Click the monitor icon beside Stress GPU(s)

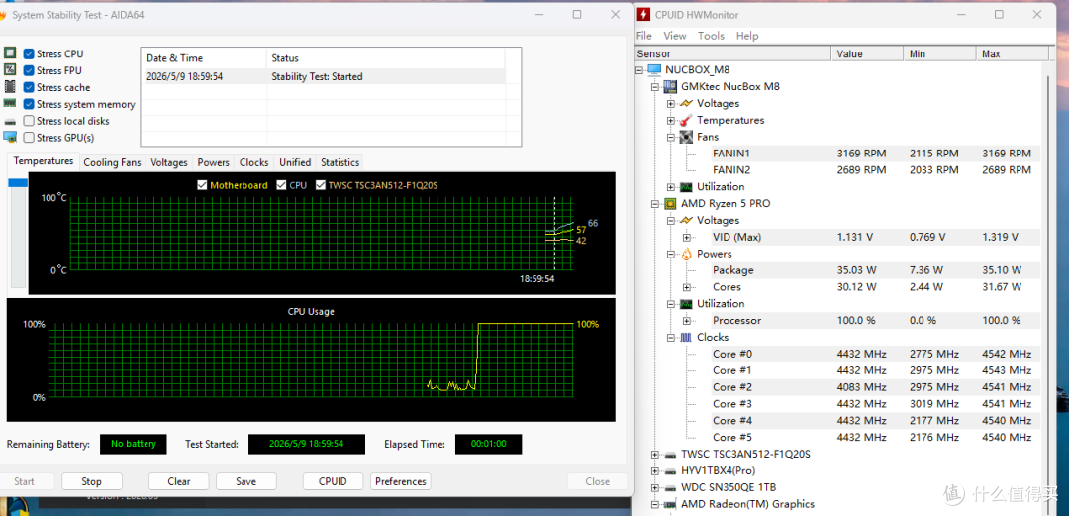(x=10, y=138)
